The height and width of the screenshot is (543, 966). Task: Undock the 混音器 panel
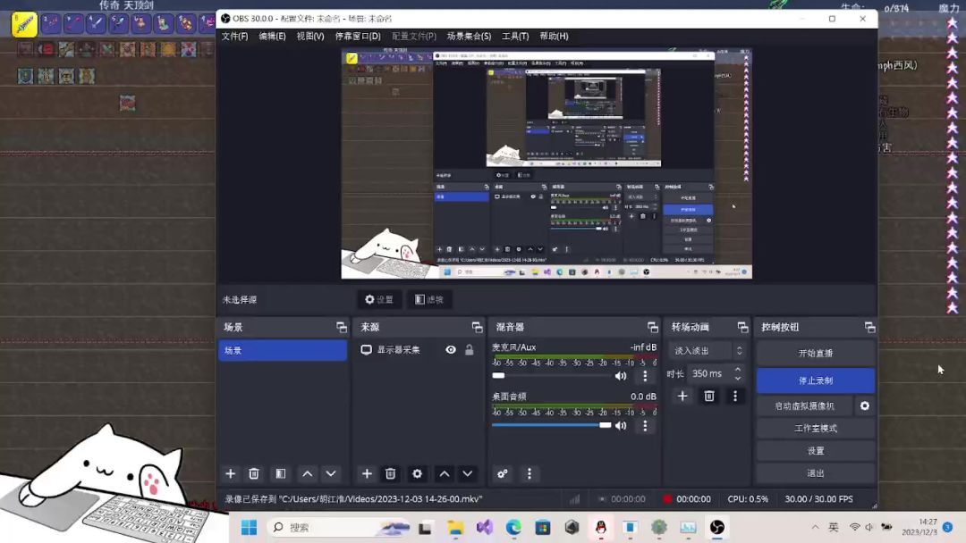coord(652,327)
